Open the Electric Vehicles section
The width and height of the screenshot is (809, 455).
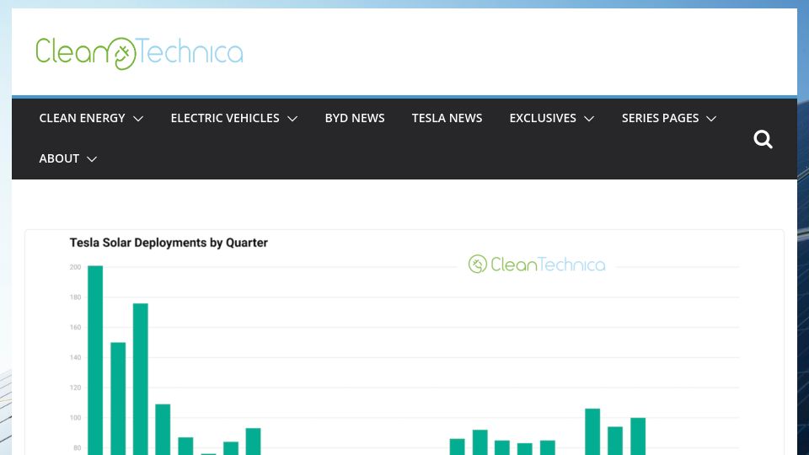[225, 118]
